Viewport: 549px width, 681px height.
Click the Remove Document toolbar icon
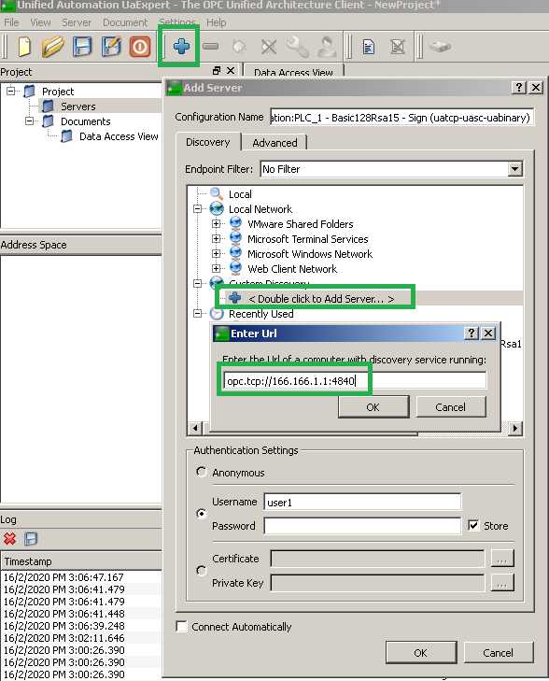pyautogui.click(x=398, y=47)
